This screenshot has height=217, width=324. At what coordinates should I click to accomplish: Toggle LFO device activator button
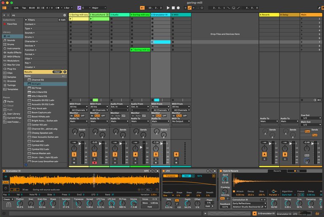click(164, 171)
